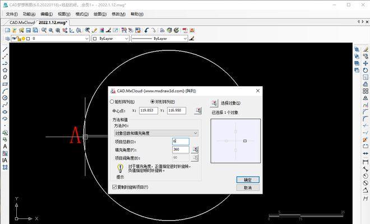Click the Save As icon
This screenshot has height=224, width=370.
coord(35,30)
